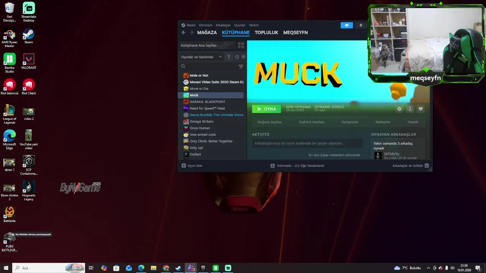Image resolution: width=486 pixels, height=273 pixels.
Task: Click the Oyun Ekle plus icon
Action: pos(184,166)
